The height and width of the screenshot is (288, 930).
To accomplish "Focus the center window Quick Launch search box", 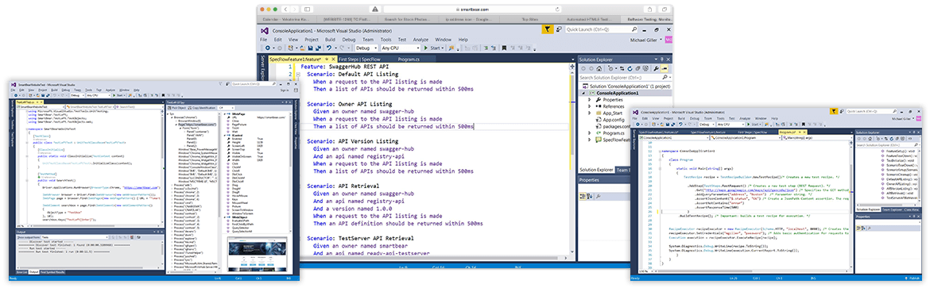I will click(x=602, y=29).
